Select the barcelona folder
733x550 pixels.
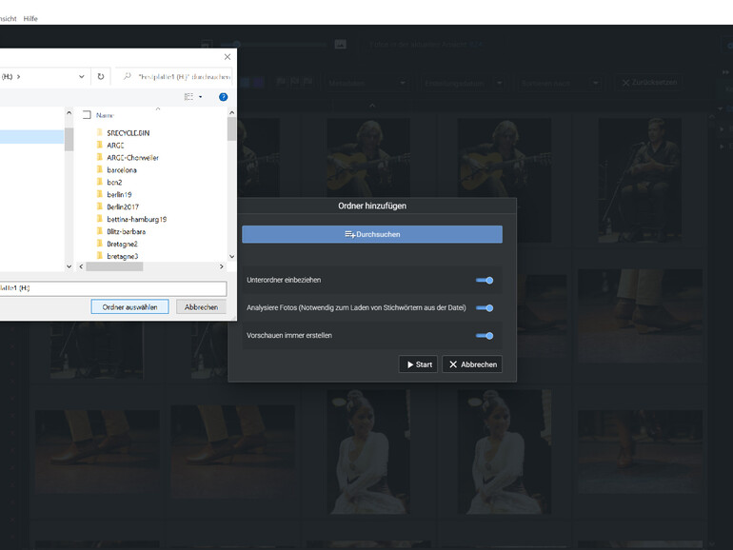tap(121, 169)
